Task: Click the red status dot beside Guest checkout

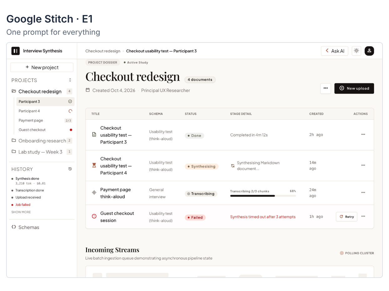Action: pos(71,130)
